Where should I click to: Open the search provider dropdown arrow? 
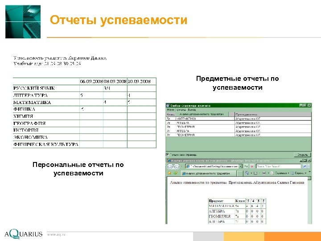click(309, 166)
